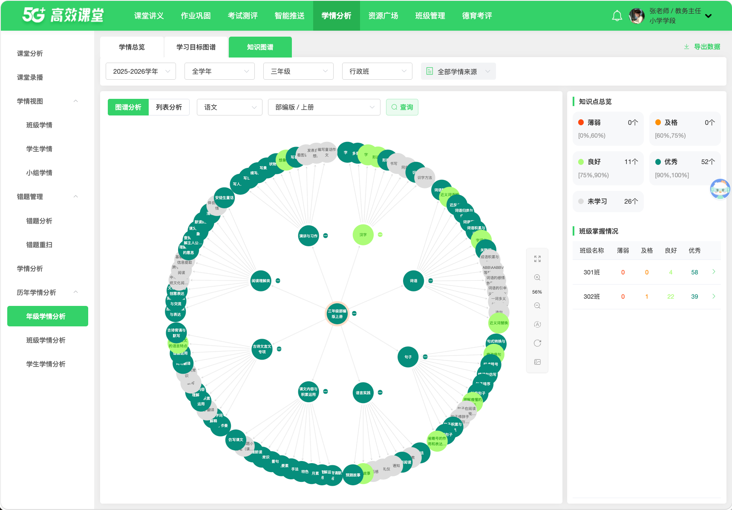Click the 5G 高效课堂 logo

pos(63,15)
